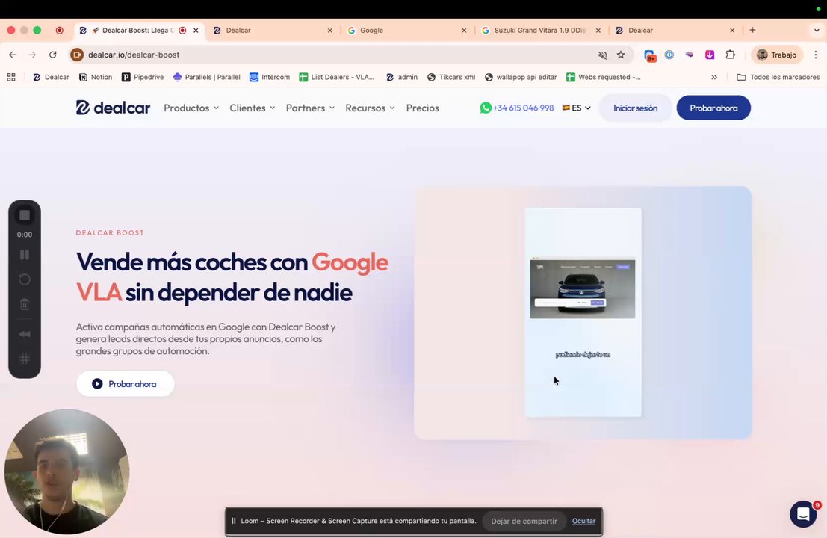Screen dimensions: 827x538
Task: Open a new browser tab
Action: click(x=752, y=30)
